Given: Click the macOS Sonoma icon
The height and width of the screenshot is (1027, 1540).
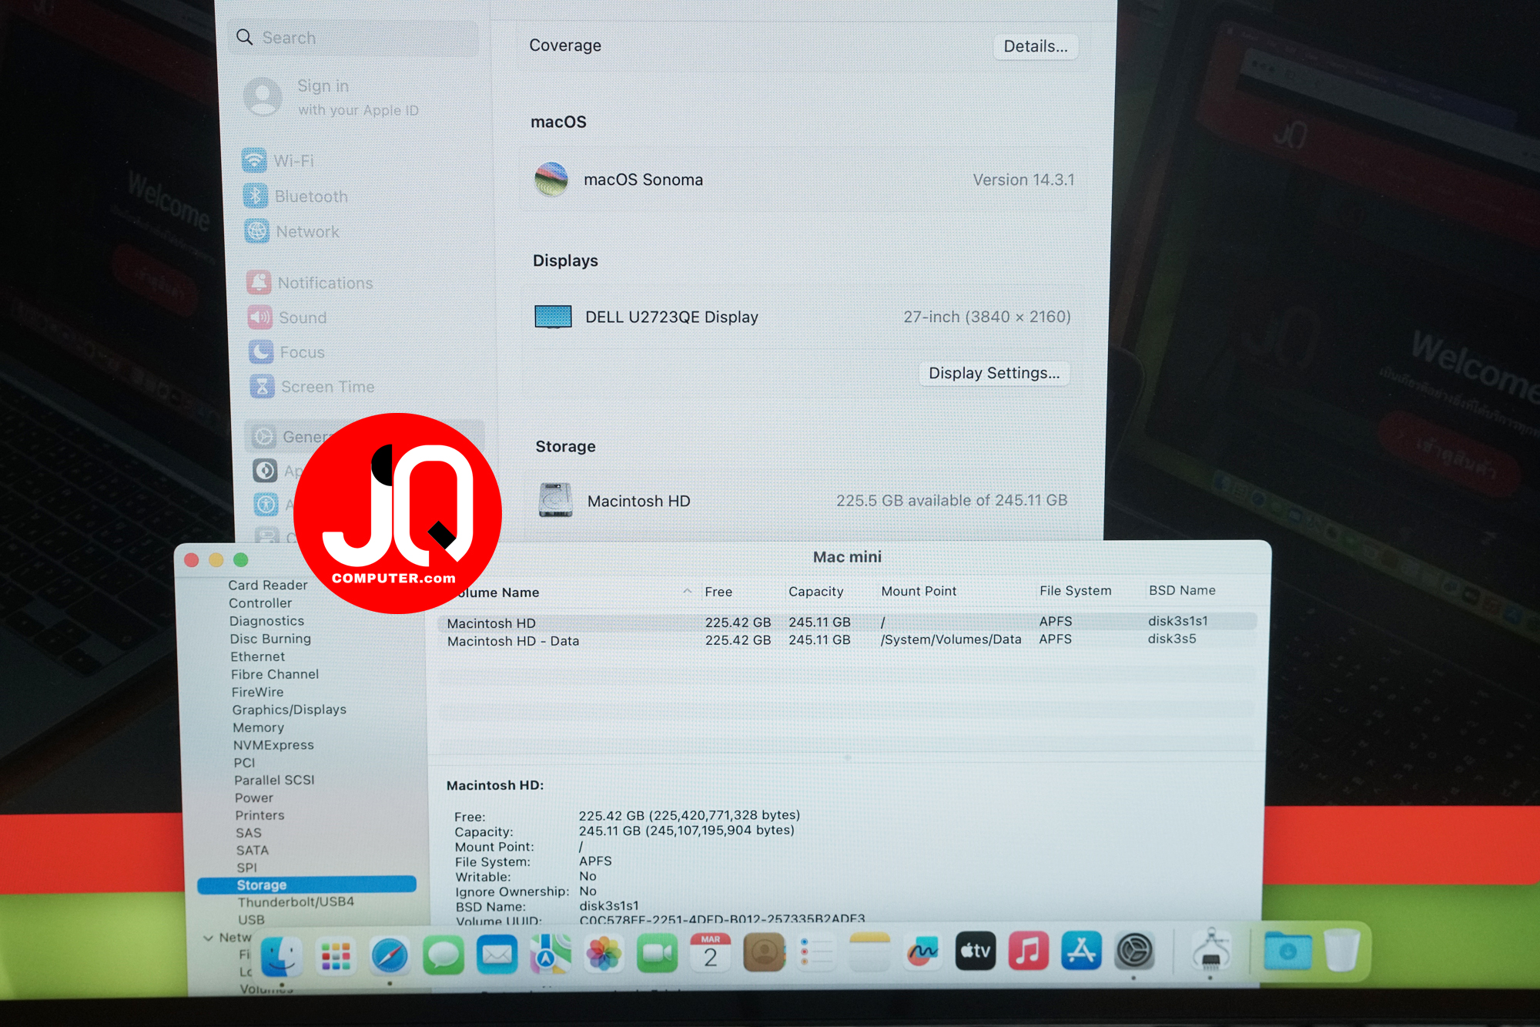Looking at the screenshot, I should pyautogui.click(x=551, y=179).
